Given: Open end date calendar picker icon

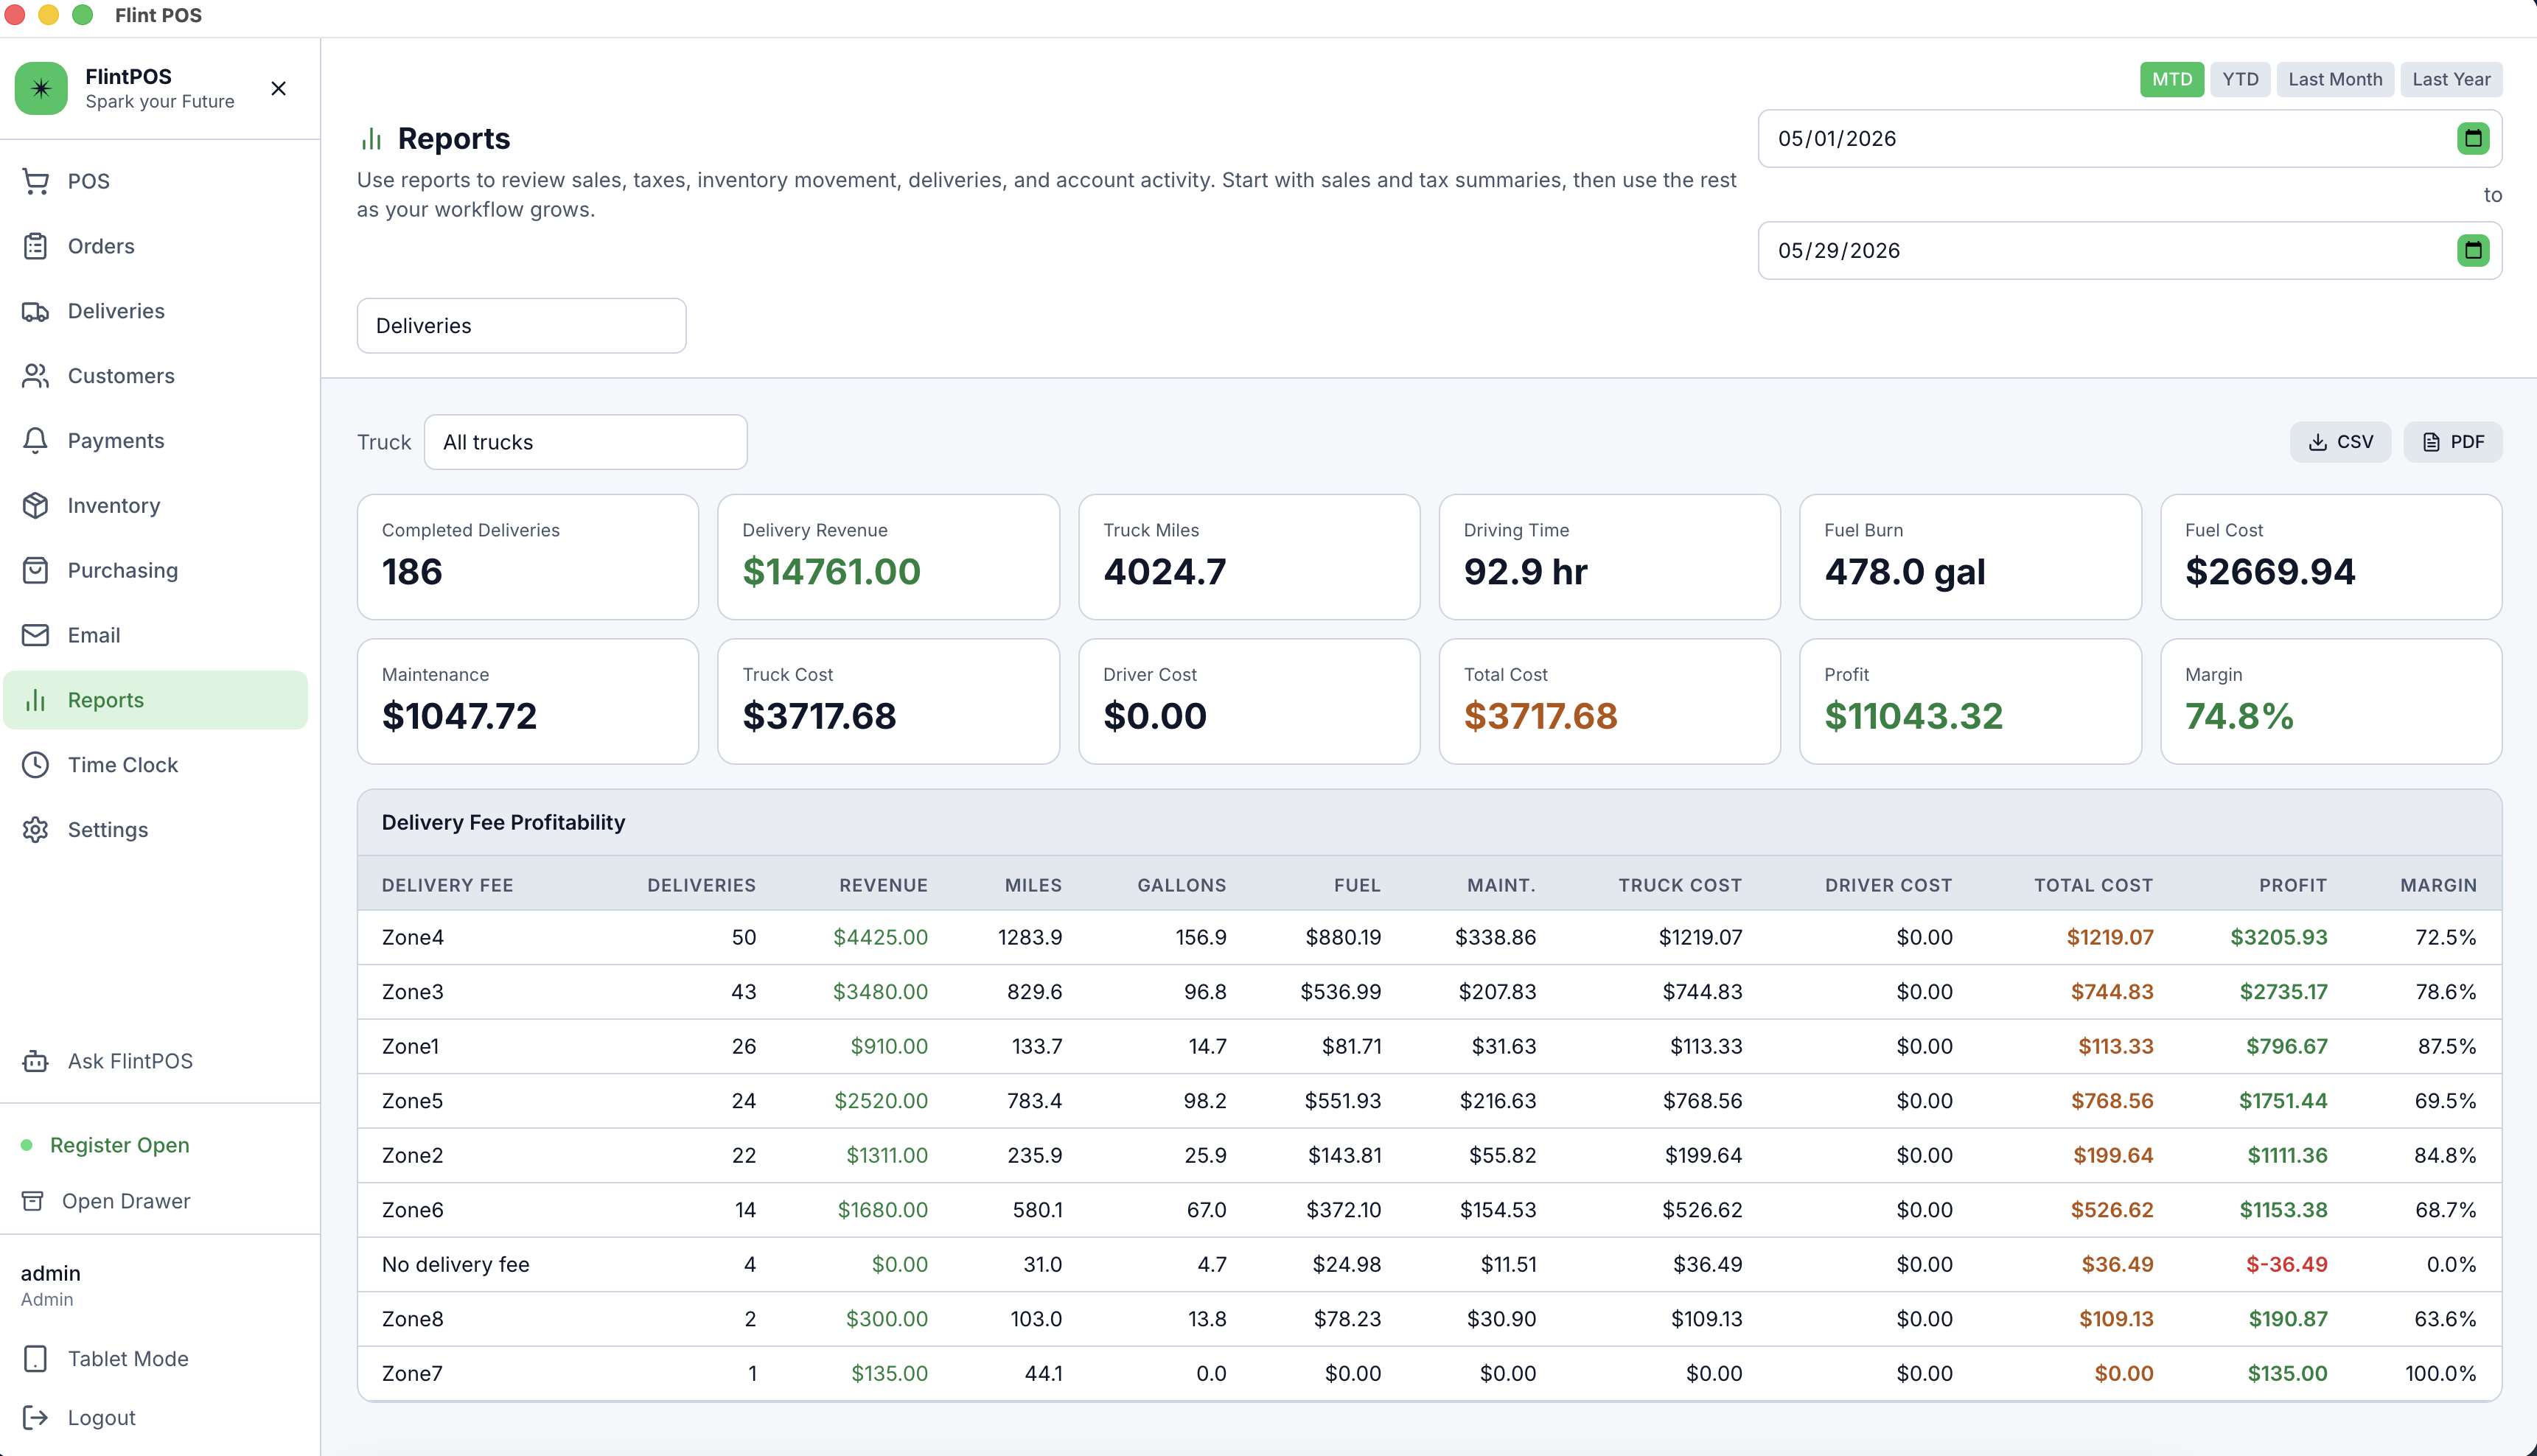Looking at the screenshot, I should (x=2473, y=250).
